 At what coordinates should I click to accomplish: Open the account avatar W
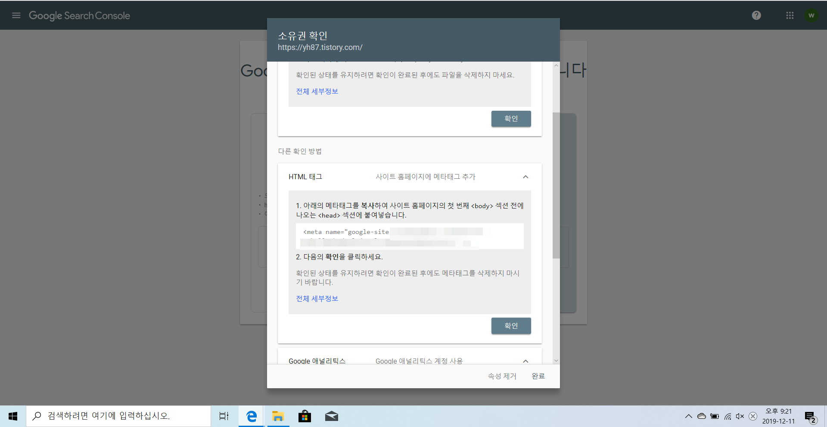(811, 16)
